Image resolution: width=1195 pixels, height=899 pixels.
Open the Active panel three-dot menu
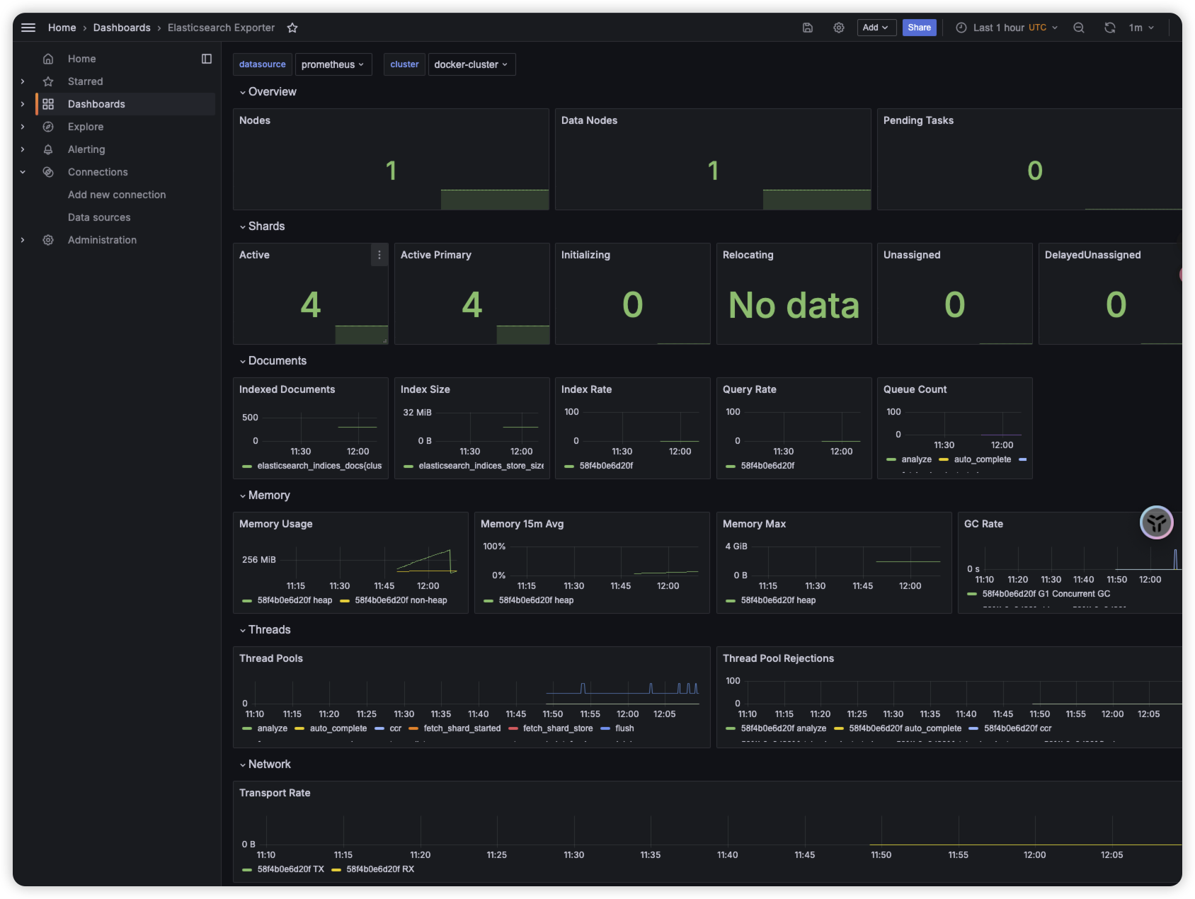pos(379,255)
